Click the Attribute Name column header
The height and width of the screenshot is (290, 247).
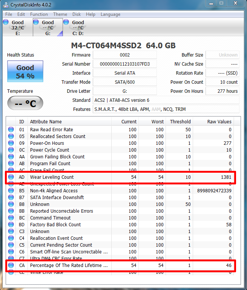[69, 122]
